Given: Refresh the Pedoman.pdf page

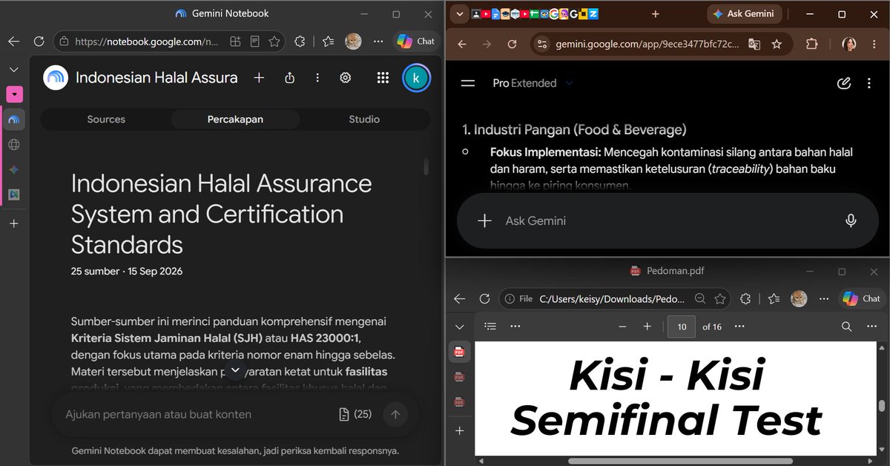Looking at the screenshot, I should [x=484, y=299].
